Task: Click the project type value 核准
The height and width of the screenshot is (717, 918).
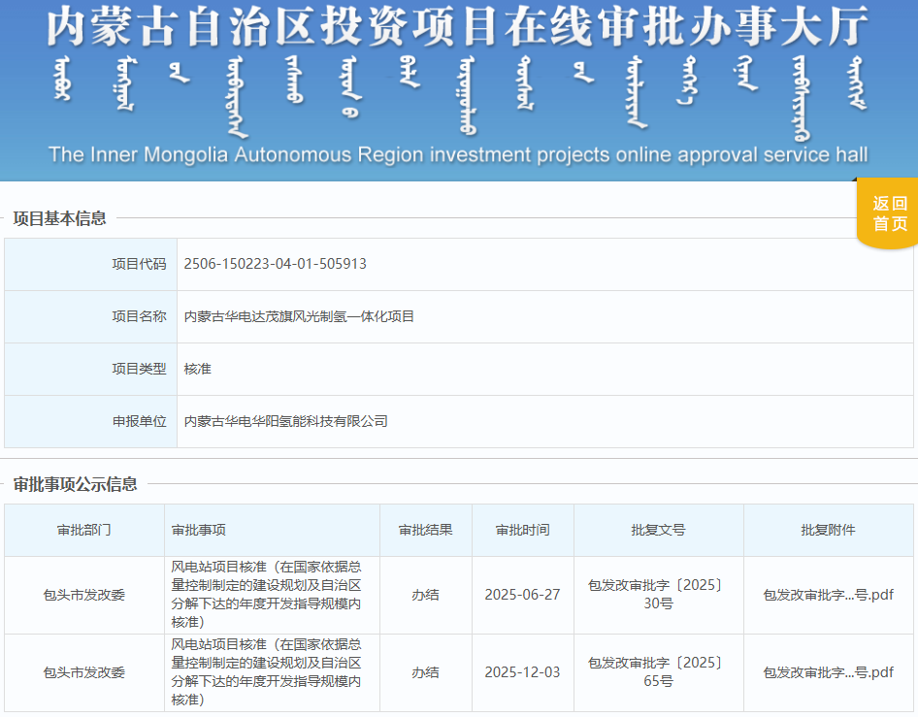Action: (x=198, y=369)
